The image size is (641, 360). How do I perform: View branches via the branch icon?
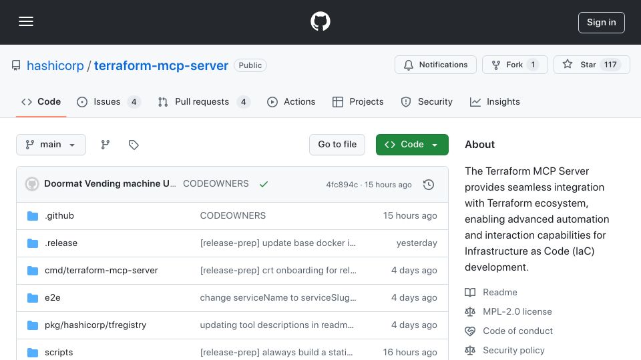click(x=105, y=145)
